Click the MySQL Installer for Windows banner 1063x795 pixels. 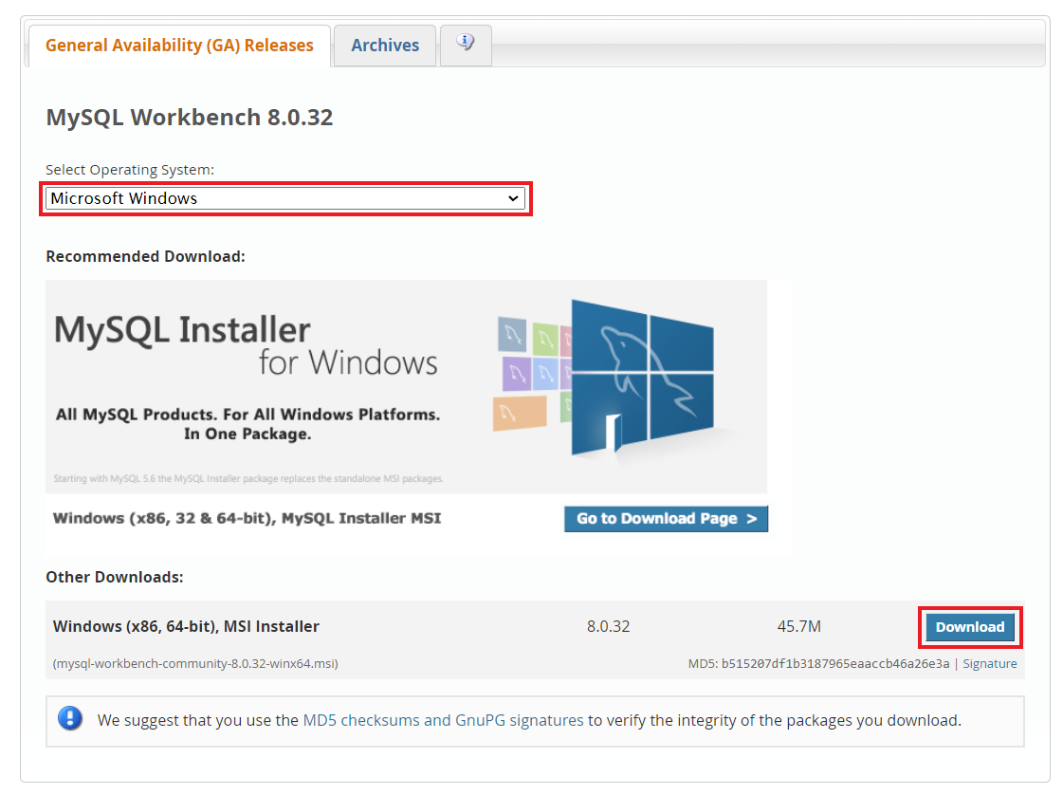[x=406, y=387]
